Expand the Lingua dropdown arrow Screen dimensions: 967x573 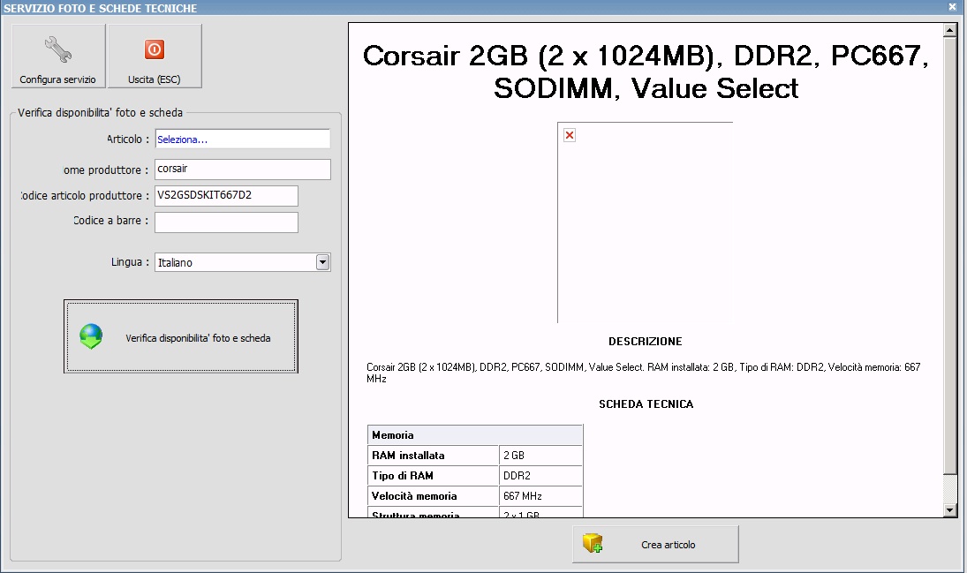point(322,262)
